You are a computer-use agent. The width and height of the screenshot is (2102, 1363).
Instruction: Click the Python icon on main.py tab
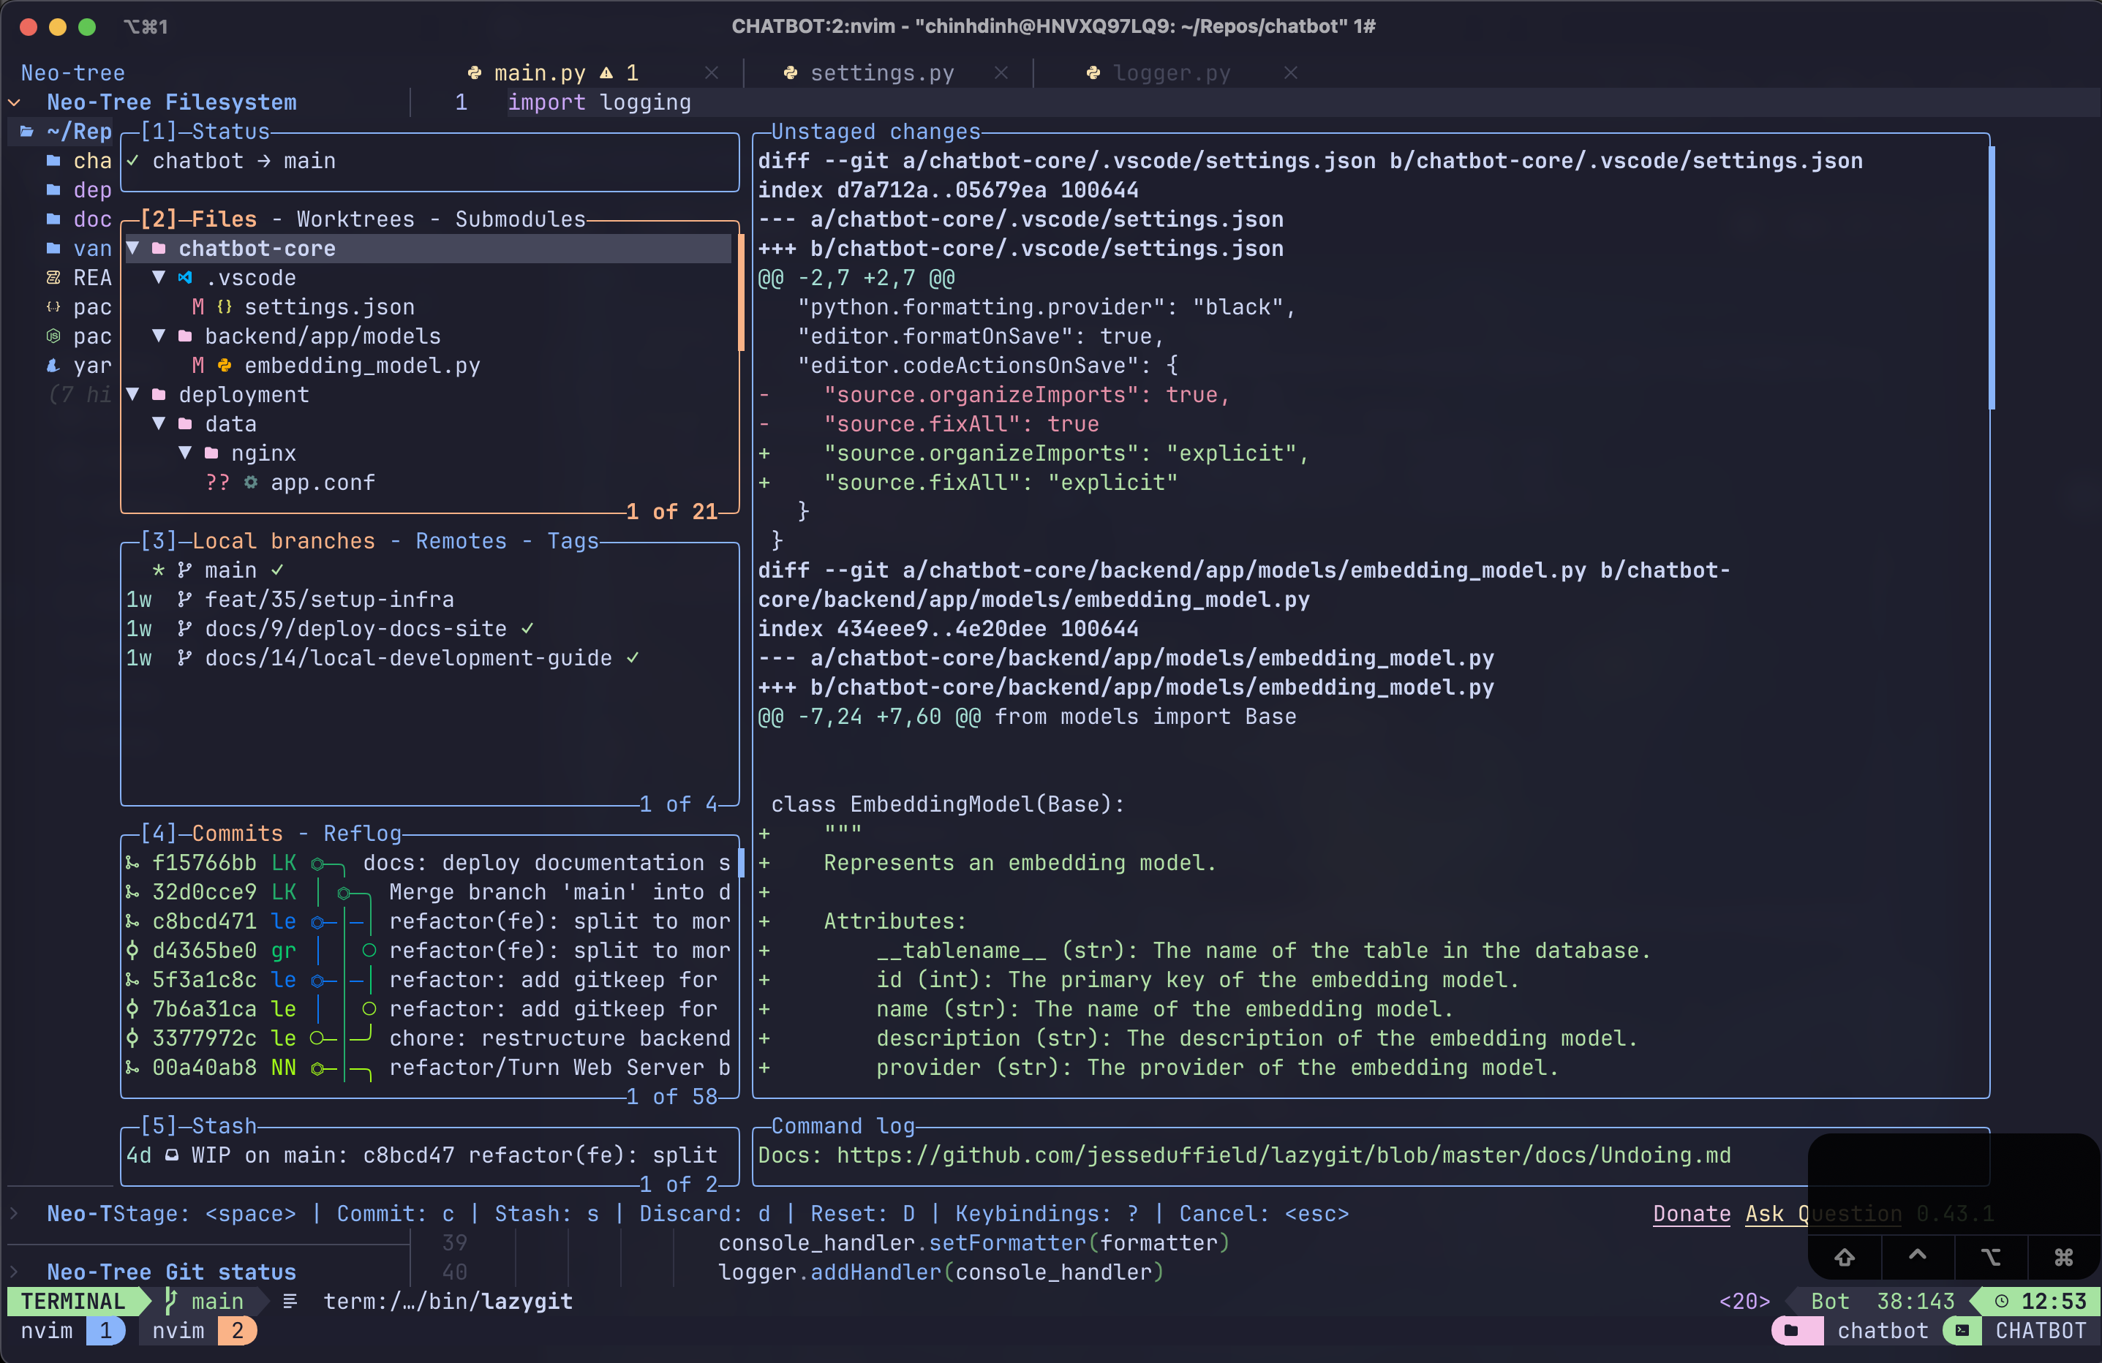[474, 72]
